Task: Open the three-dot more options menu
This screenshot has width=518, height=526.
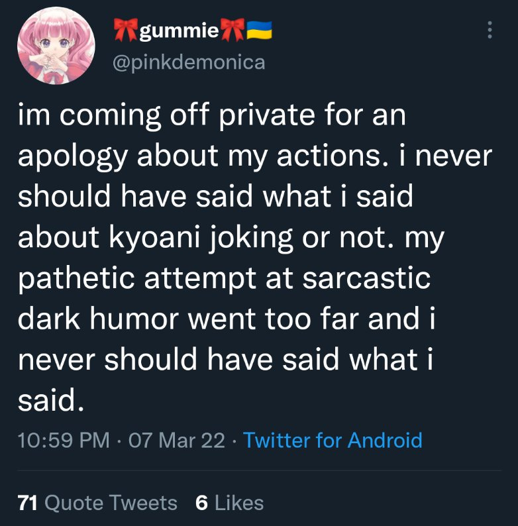Action: point(490,30)
